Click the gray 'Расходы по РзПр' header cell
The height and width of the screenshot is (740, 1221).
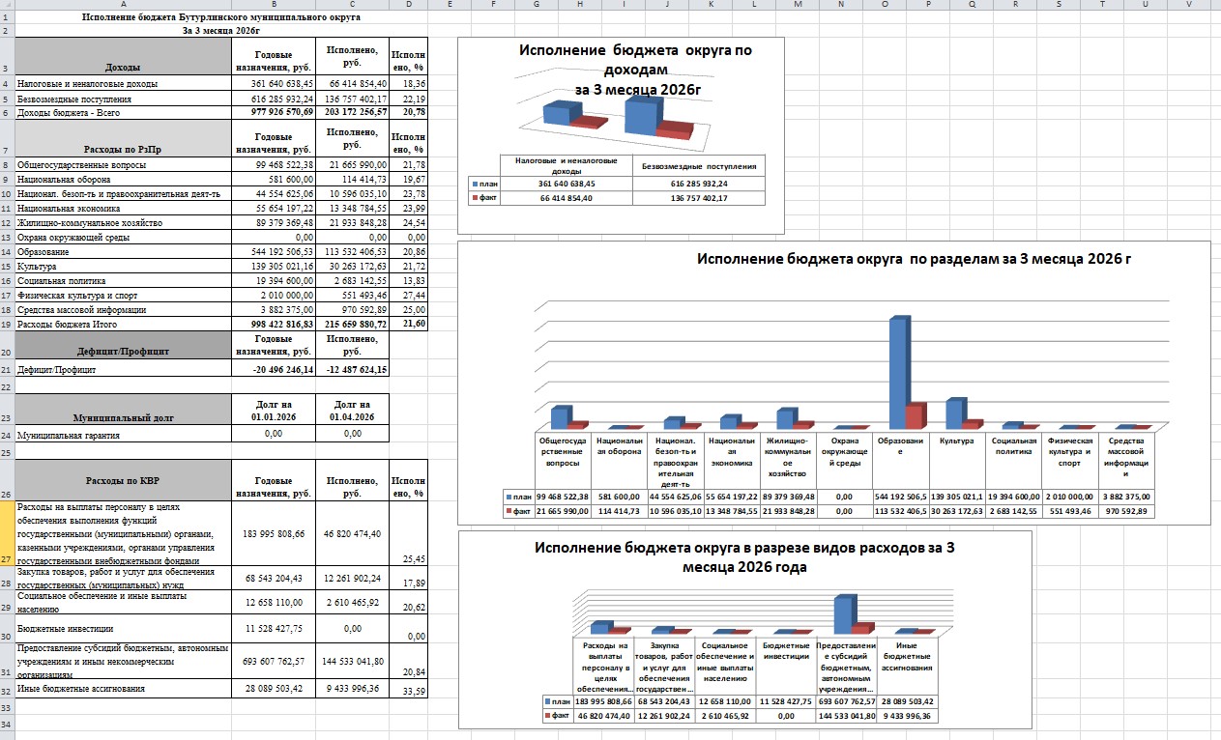click(x=123, y=139)
